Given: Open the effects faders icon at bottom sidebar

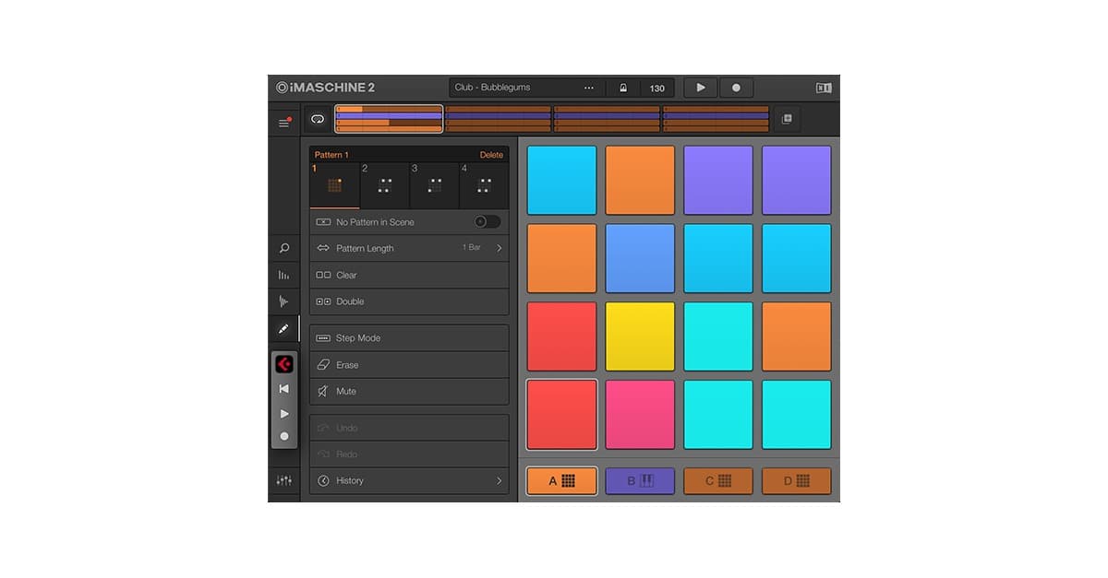Looking at the screenshot, I should click(x=284, y=480).
